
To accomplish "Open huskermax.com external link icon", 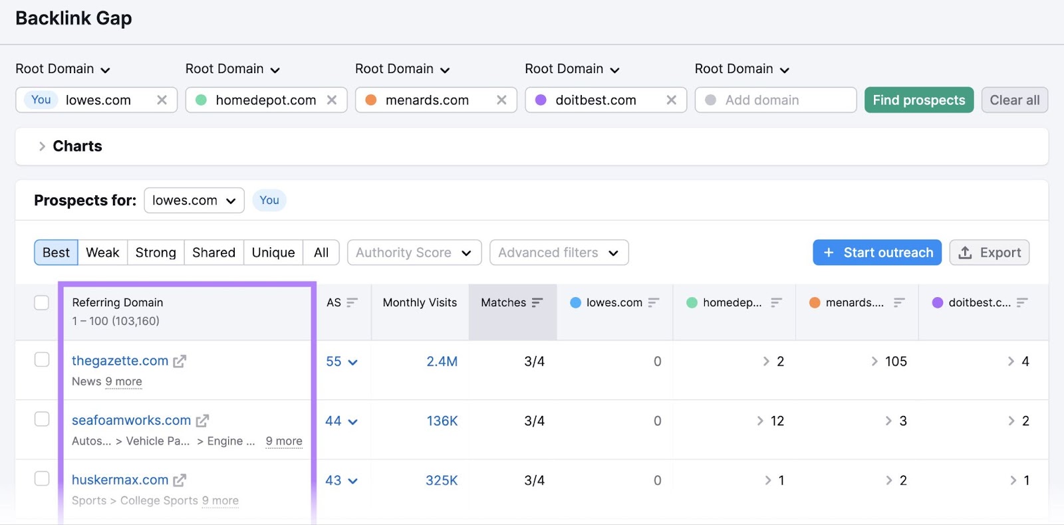I will (x=180, y=480).
